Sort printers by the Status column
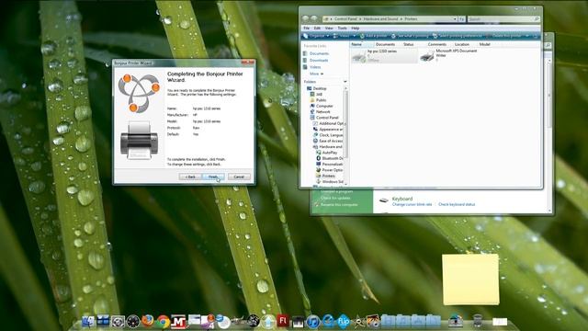588x331 pixels. (408, 44)
